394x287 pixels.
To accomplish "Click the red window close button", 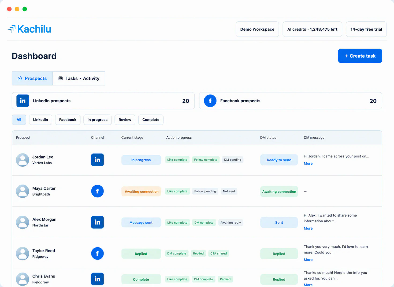I will 9,9.
